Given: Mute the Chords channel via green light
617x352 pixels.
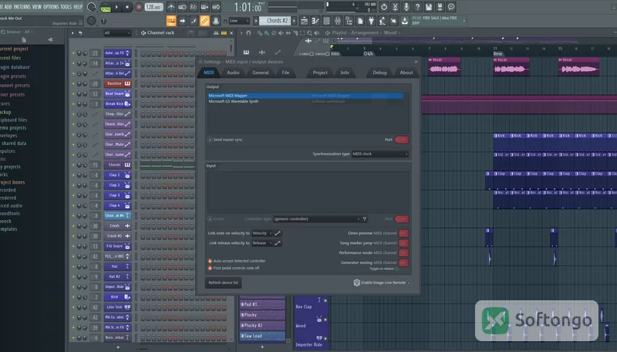Looking at the screenshot, I should pyautogui.click(x=73, y=165).
